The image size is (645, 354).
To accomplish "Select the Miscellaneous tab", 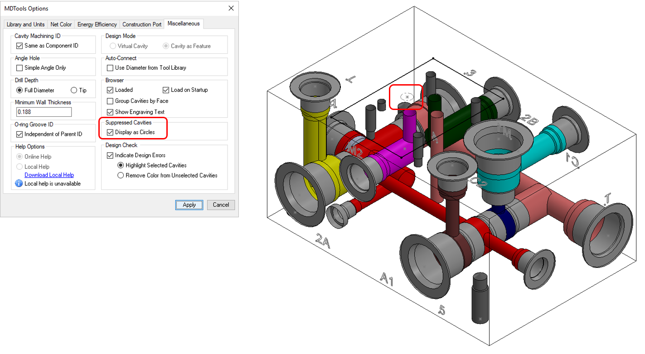I will (183, 24).
